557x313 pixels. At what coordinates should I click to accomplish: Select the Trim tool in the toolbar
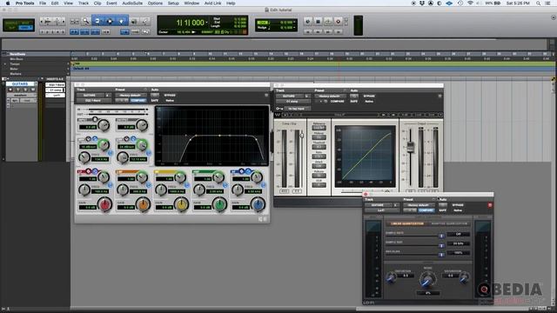[x=97, y=21]
